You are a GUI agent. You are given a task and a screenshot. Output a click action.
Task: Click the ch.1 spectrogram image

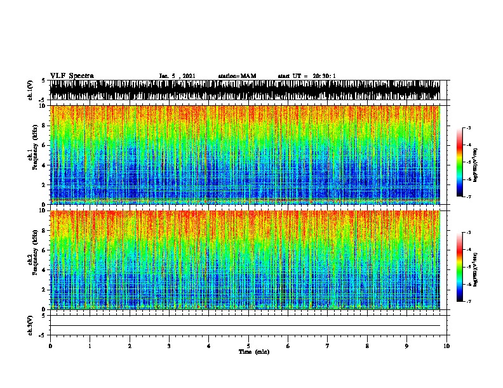pos(245,155)
